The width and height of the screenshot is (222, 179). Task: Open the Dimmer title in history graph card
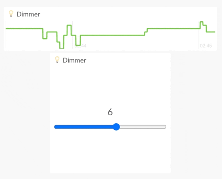pos(28,14)
